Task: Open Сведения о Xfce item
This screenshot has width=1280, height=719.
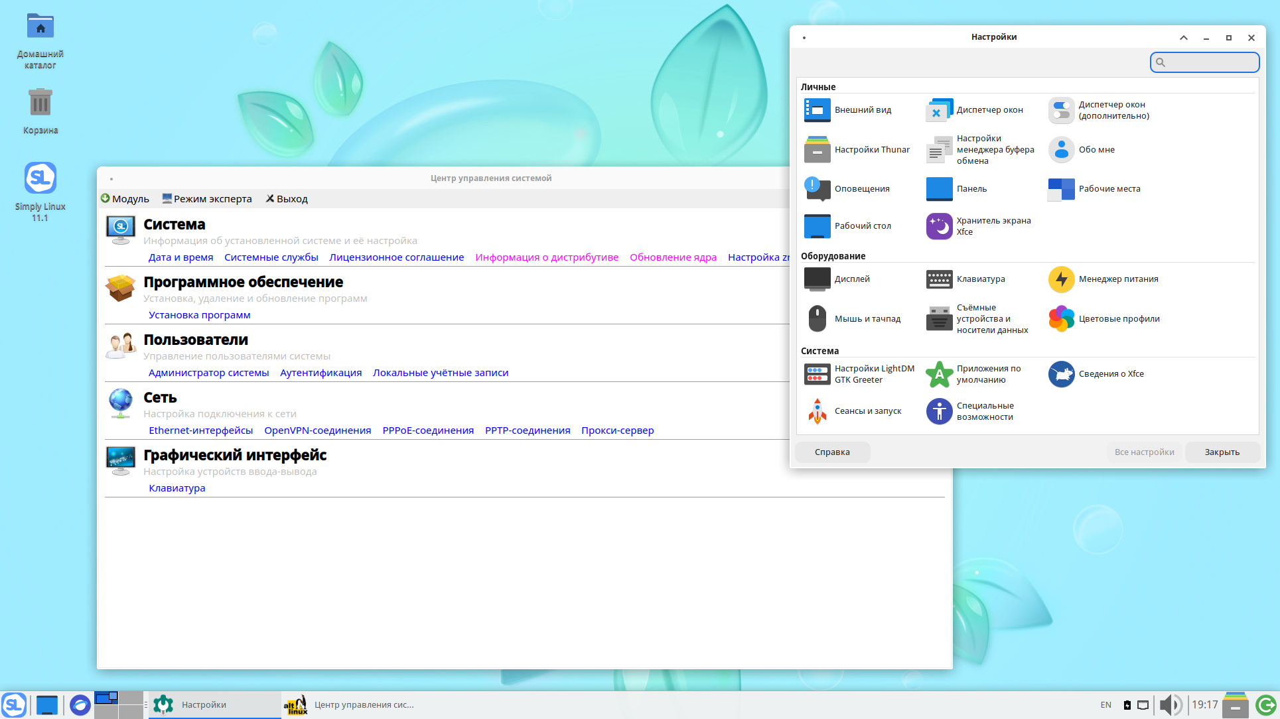Action: click(x=1096, y=374)
